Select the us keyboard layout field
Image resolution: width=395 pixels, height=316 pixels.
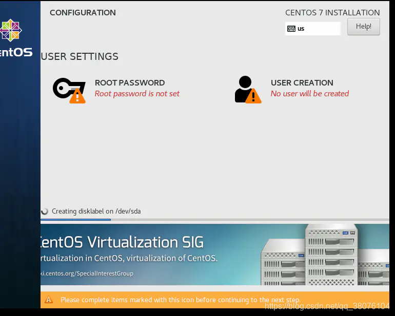(x=312, y=29)
